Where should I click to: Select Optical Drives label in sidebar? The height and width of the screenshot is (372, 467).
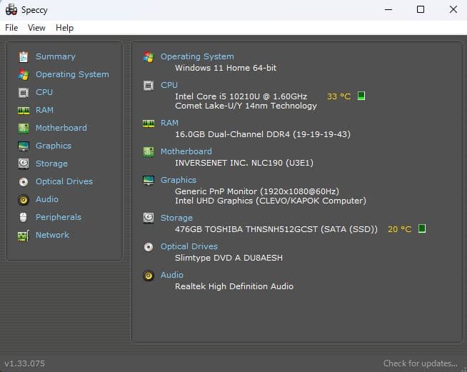[64, 181]
